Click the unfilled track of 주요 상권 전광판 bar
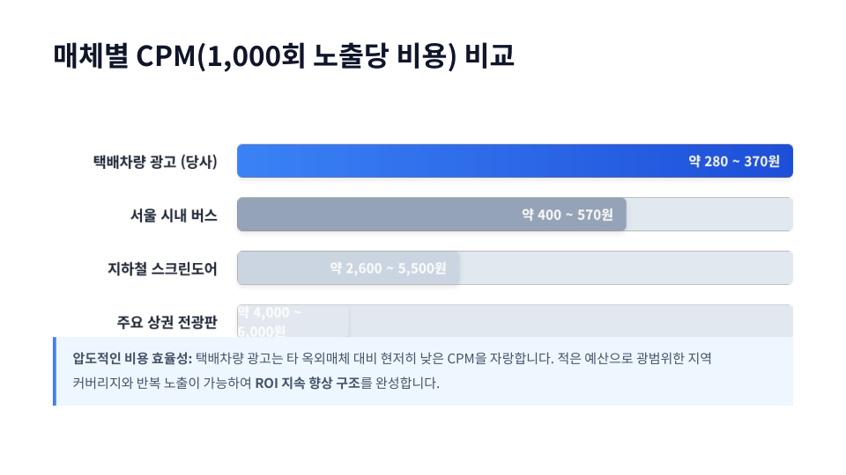Viewport: 846px width, 475px height. 573,321
